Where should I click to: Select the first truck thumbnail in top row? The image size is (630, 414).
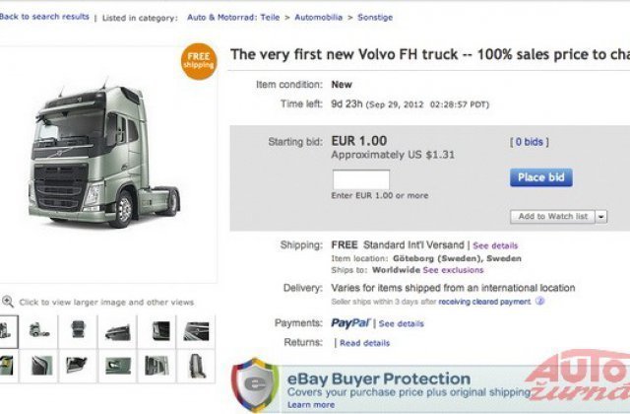[8, 330]
